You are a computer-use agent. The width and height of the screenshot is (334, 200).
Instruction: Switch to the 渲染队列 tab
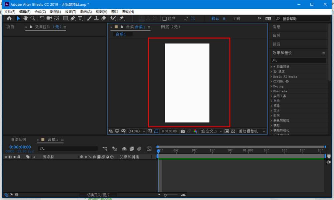(18, 139)
